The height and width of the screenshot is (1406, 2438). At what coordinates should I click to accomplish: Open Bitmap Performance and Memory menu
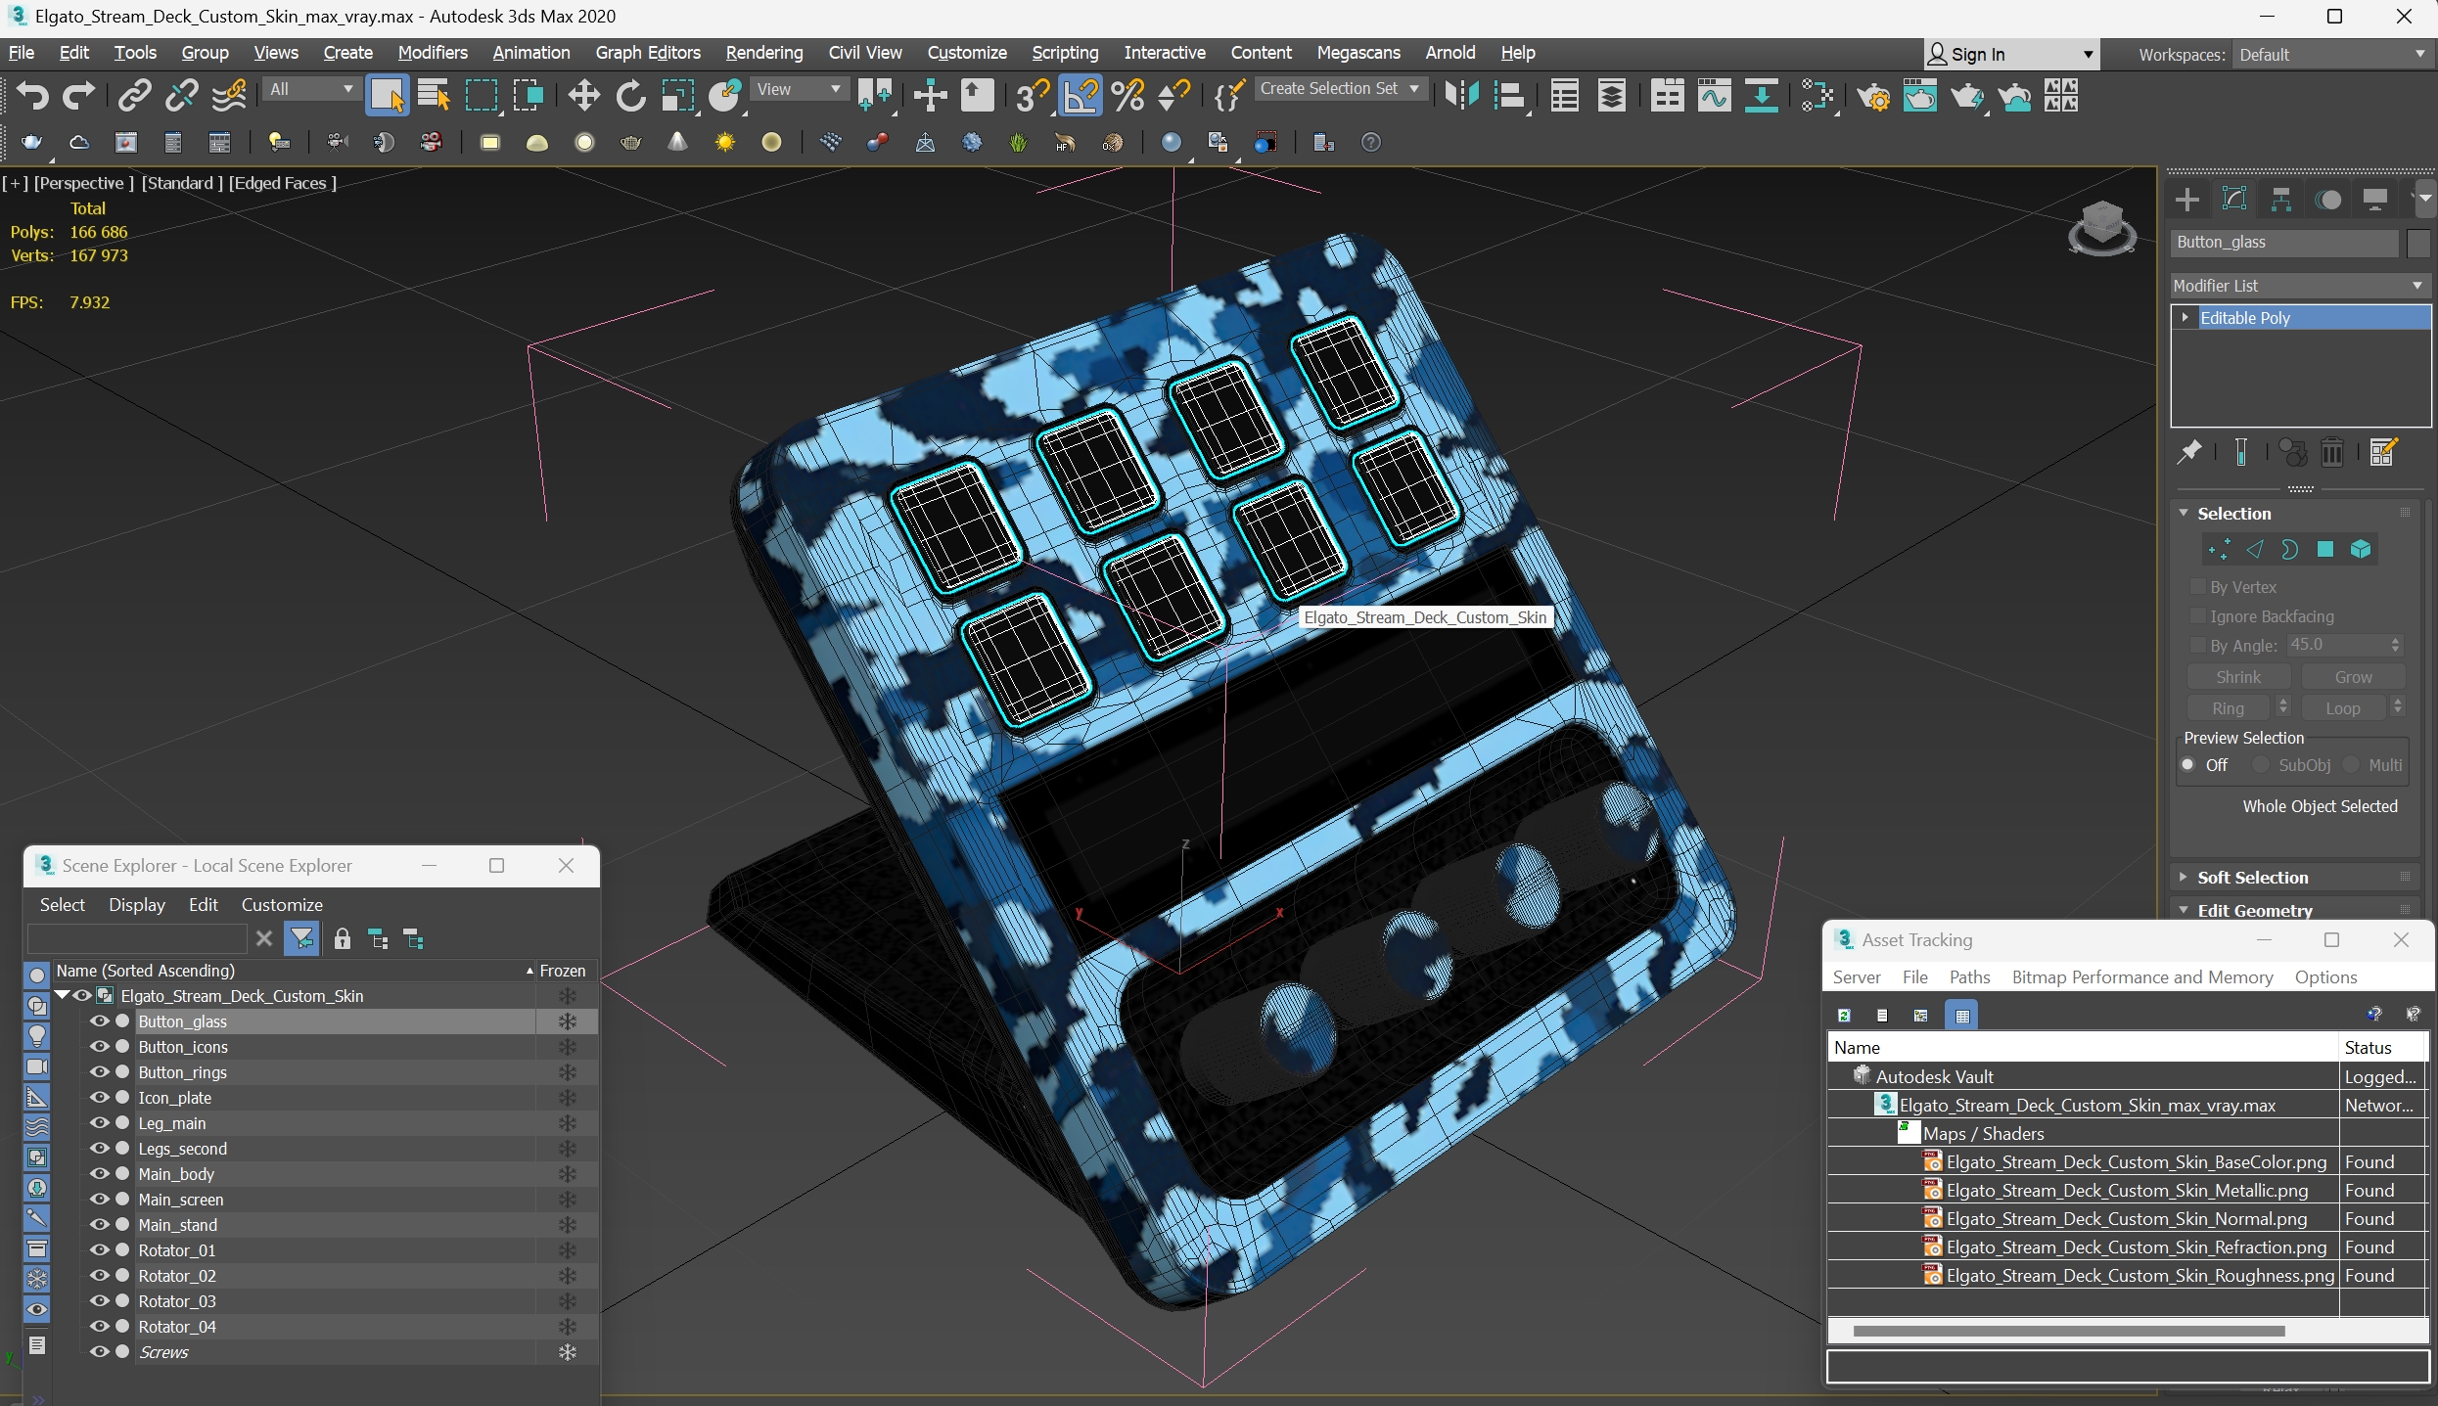(2141, 977)
